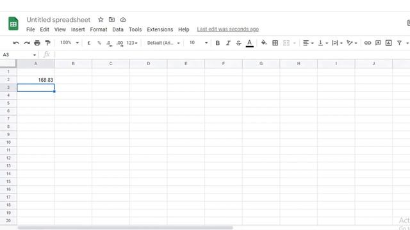Open the text color picker
This screenshot has width=410, height=230.
pyautogui.click(x=250, y=43)
